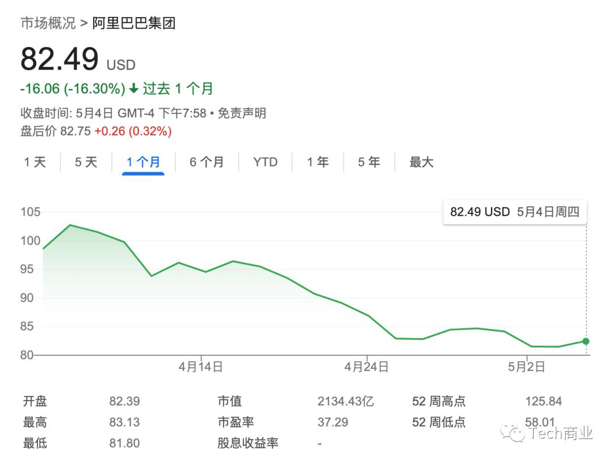Click the green down-arrow beside 过去 1 个月
The height and width of the screenshot is (460, 613).
(134, 88)
